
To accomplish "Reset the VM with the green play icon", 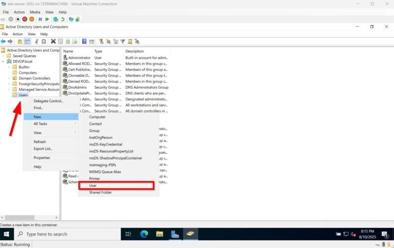I will pos(47,19).
